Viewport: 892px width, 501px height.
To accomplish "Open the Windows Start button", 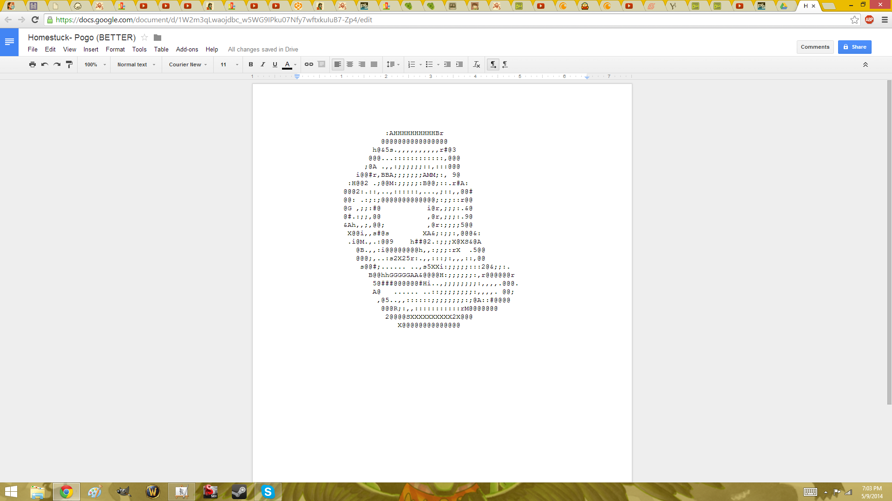I will point(11,492).
